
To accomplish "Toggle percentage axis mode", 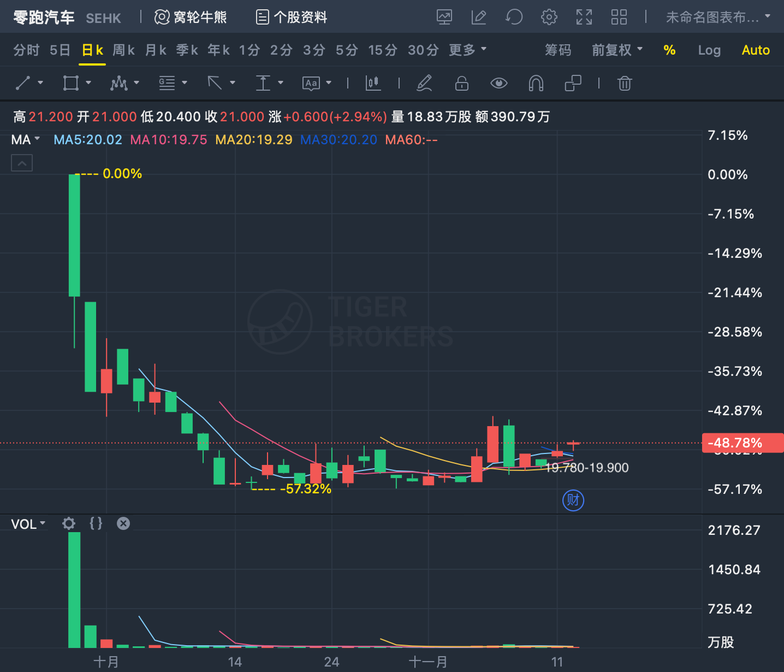I will tap(669, 50).
